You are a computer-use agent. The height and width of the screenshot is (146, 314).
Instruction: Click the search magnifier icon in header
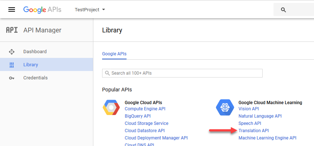(283, 10)
